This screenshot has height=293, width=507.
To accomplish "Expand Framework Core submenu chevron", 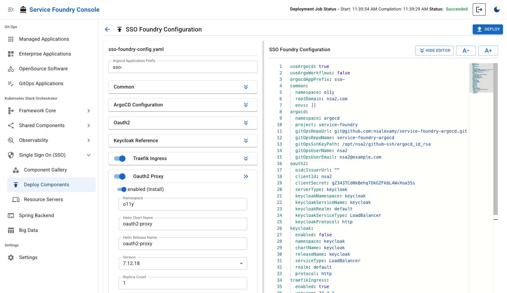I will tap(89, 111).
